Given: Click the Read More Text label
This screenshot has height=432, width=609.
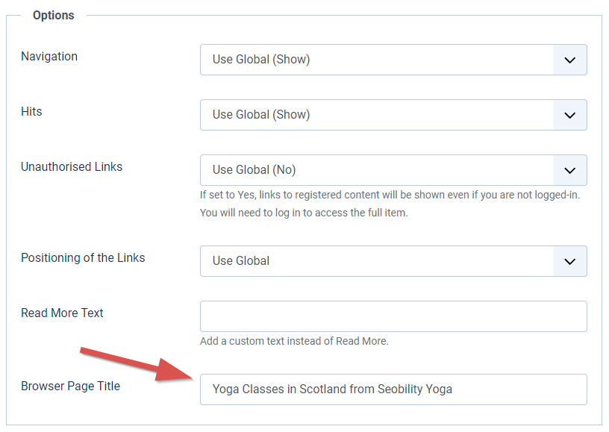Looking at the screenshot, I should tap(62, 313).
